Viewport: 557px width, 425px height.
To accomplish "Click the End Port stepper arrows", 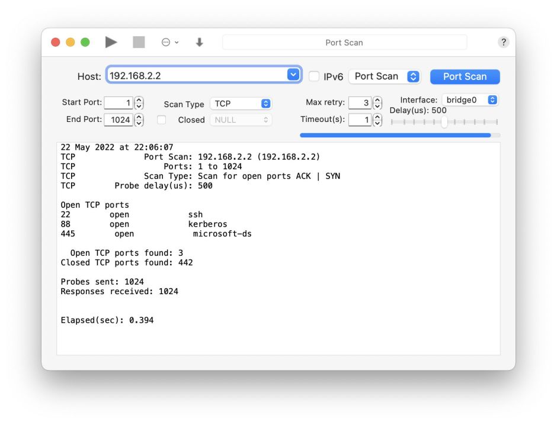I will coord(139,120).
